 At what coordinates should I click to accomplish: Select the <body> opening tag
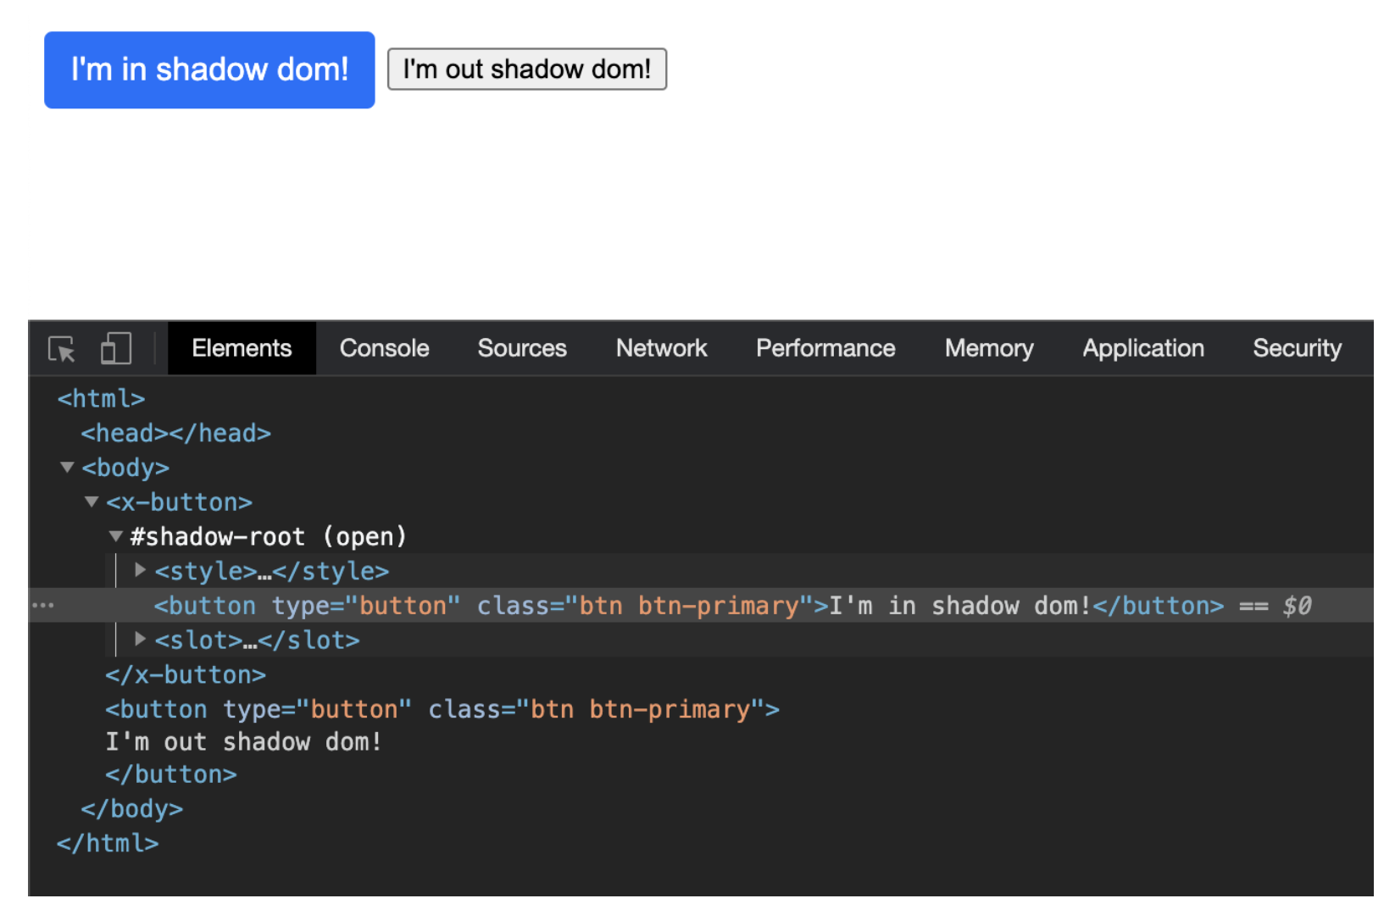tap(125, 468)
